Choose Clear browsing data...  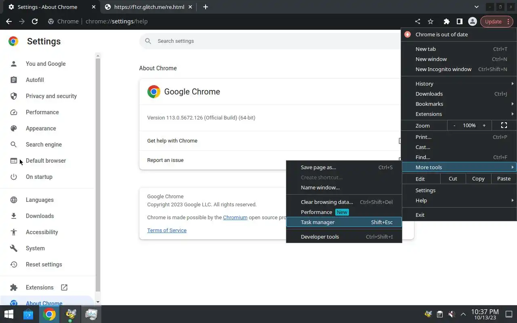[x=344, y=202]
